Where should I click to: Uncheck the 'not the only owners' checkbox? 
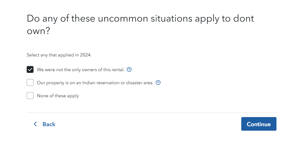(x=30, y=69)
